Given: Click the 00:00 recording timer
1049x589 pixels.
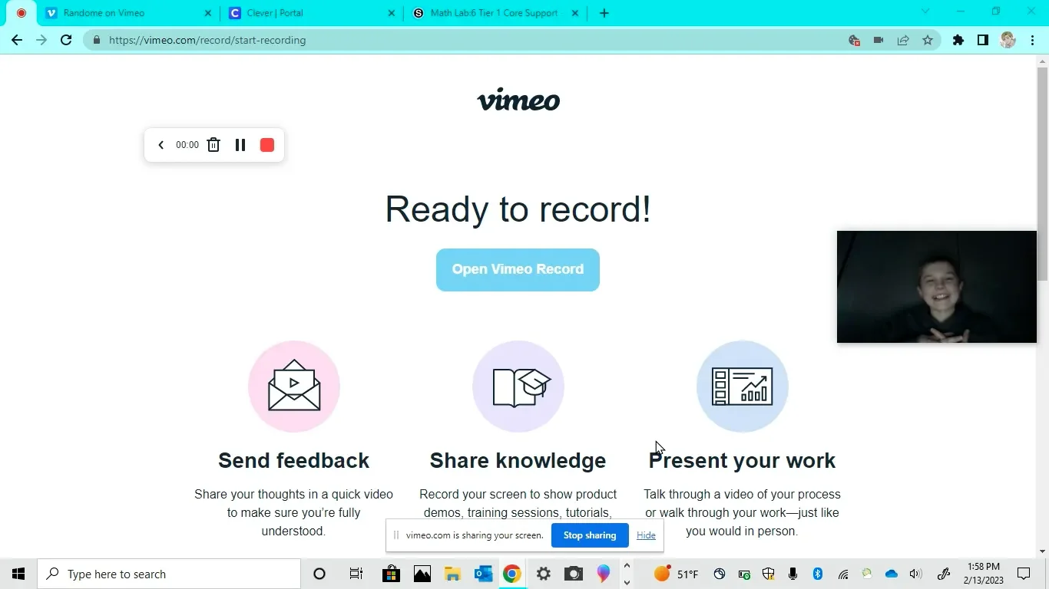Looking at the screenshot, I should point(187,145).
